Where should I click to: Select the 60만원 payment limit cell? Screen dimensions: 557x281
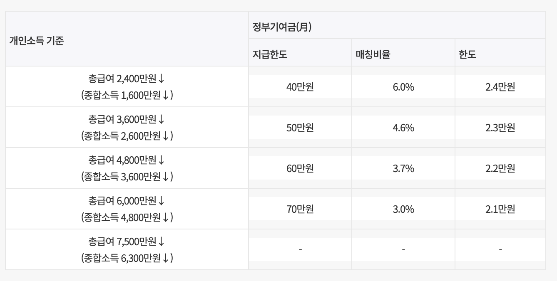pos(300,168)
